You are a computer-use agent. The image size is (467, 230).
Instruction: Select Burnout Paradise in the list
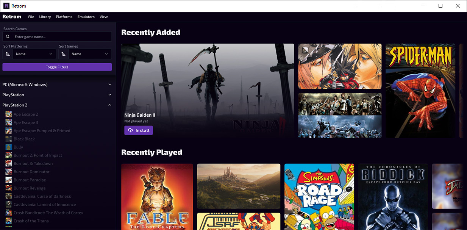(30, 180)
